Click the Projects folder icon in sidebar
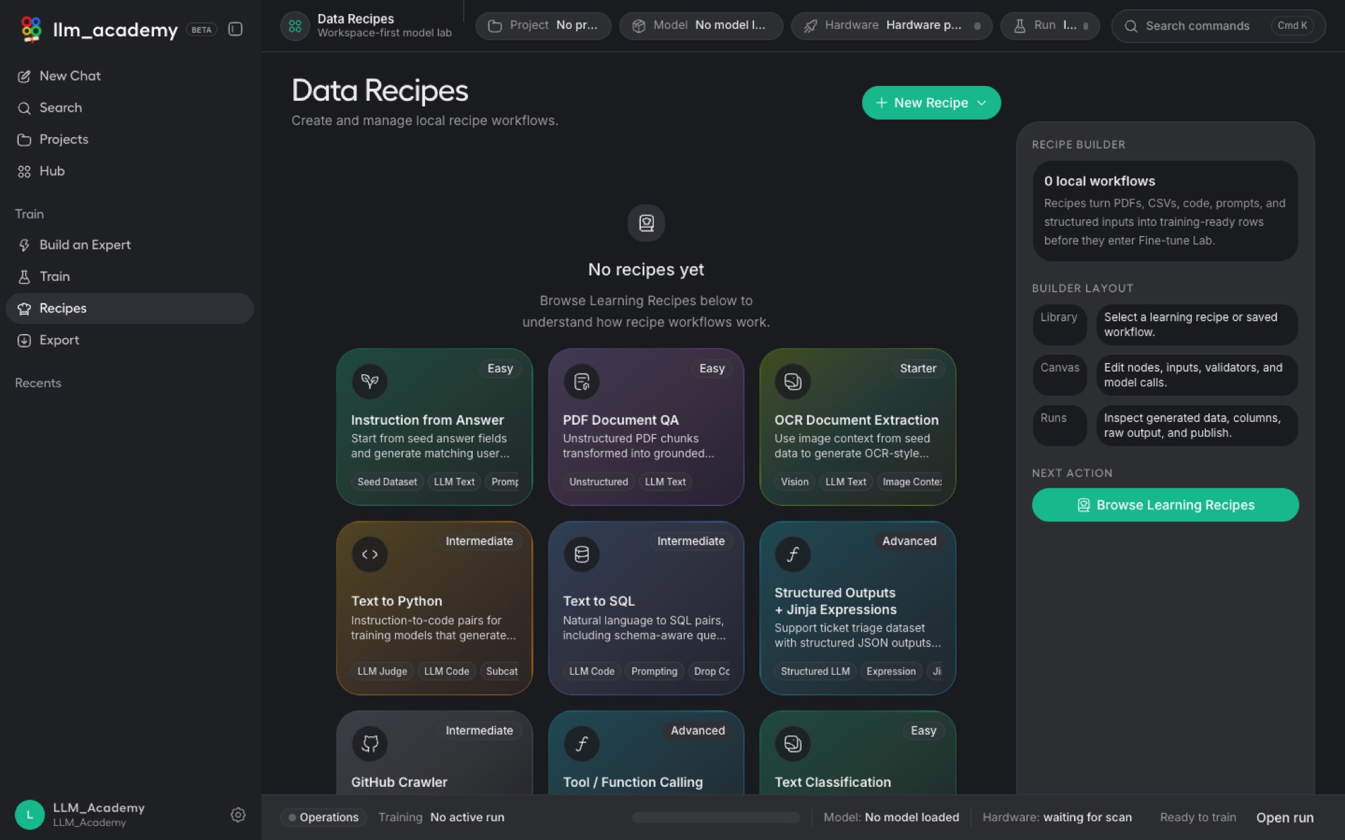 [x=24, y=140]
